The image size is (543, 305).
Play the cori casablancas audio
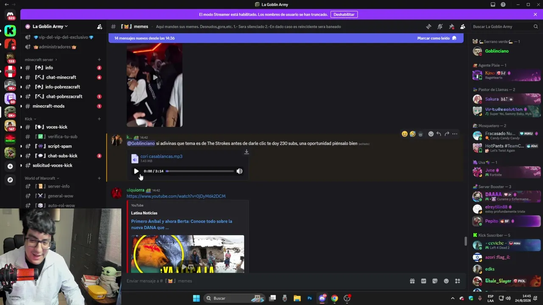click(136, 171)
